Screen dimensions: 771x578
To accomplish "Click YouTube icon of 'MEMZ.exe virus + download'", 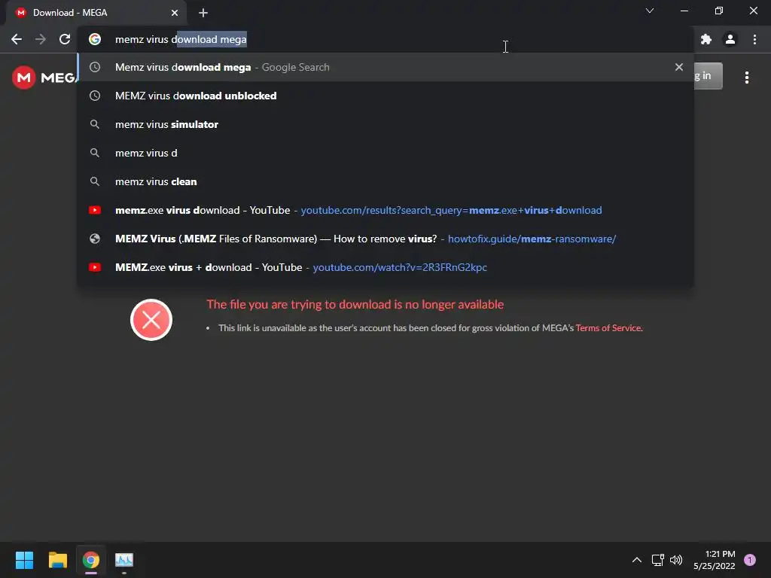I will click(x=95, y=267).
